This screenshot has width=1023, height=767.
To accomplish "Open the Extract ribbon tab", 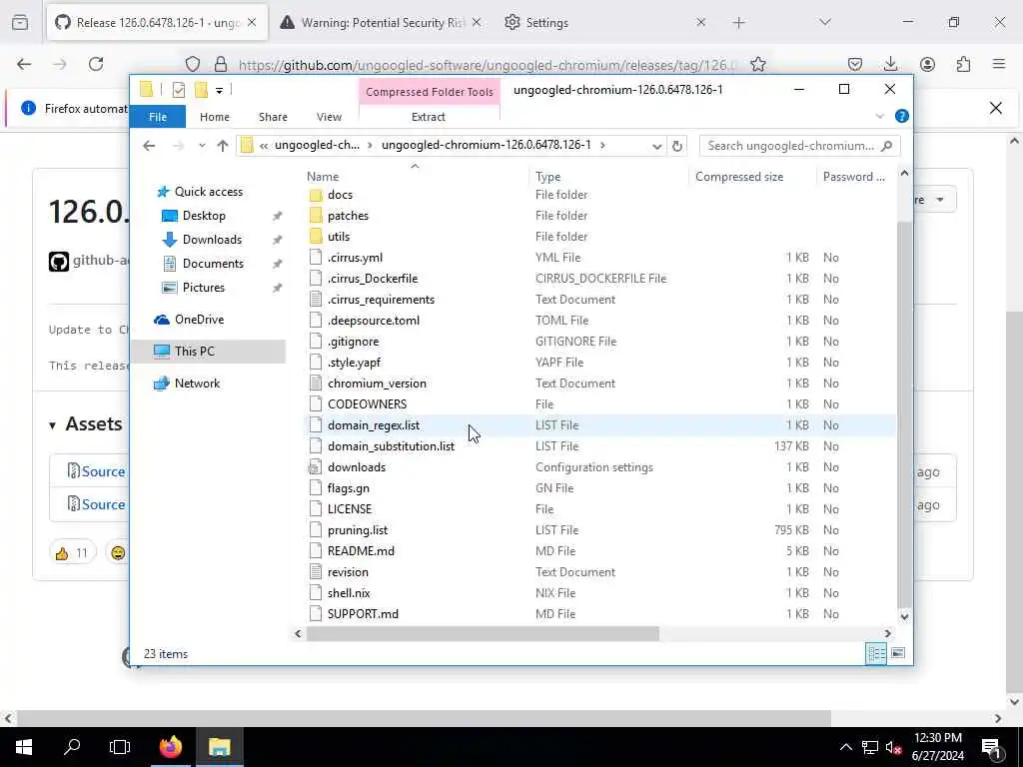I will coord(428,117).
